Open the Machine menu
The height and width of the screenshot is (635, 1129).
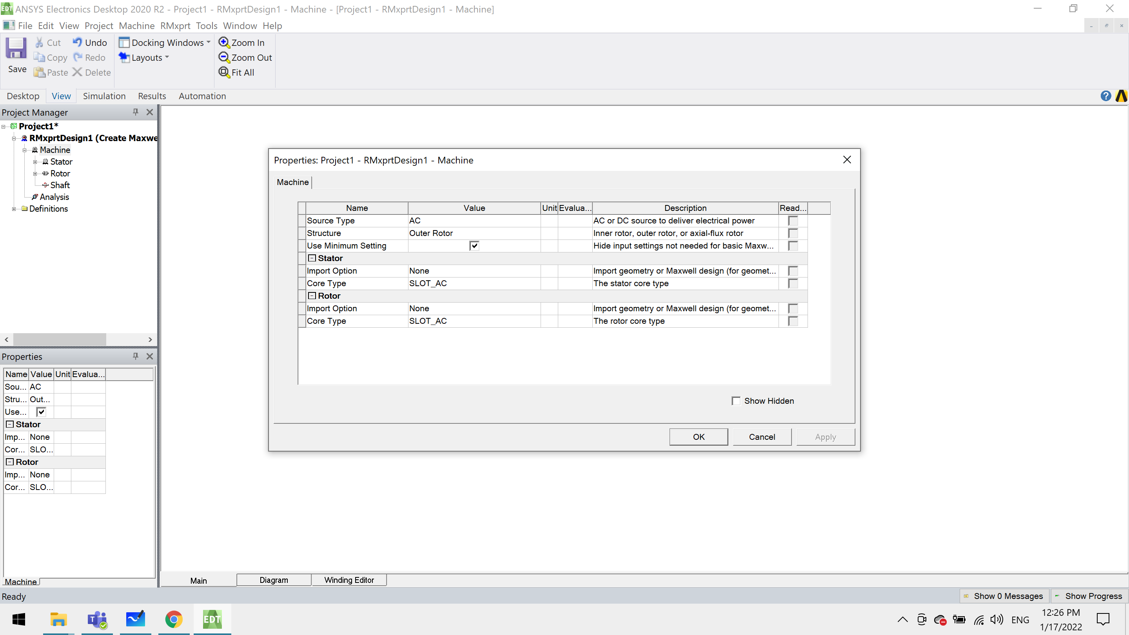(137, 26)
